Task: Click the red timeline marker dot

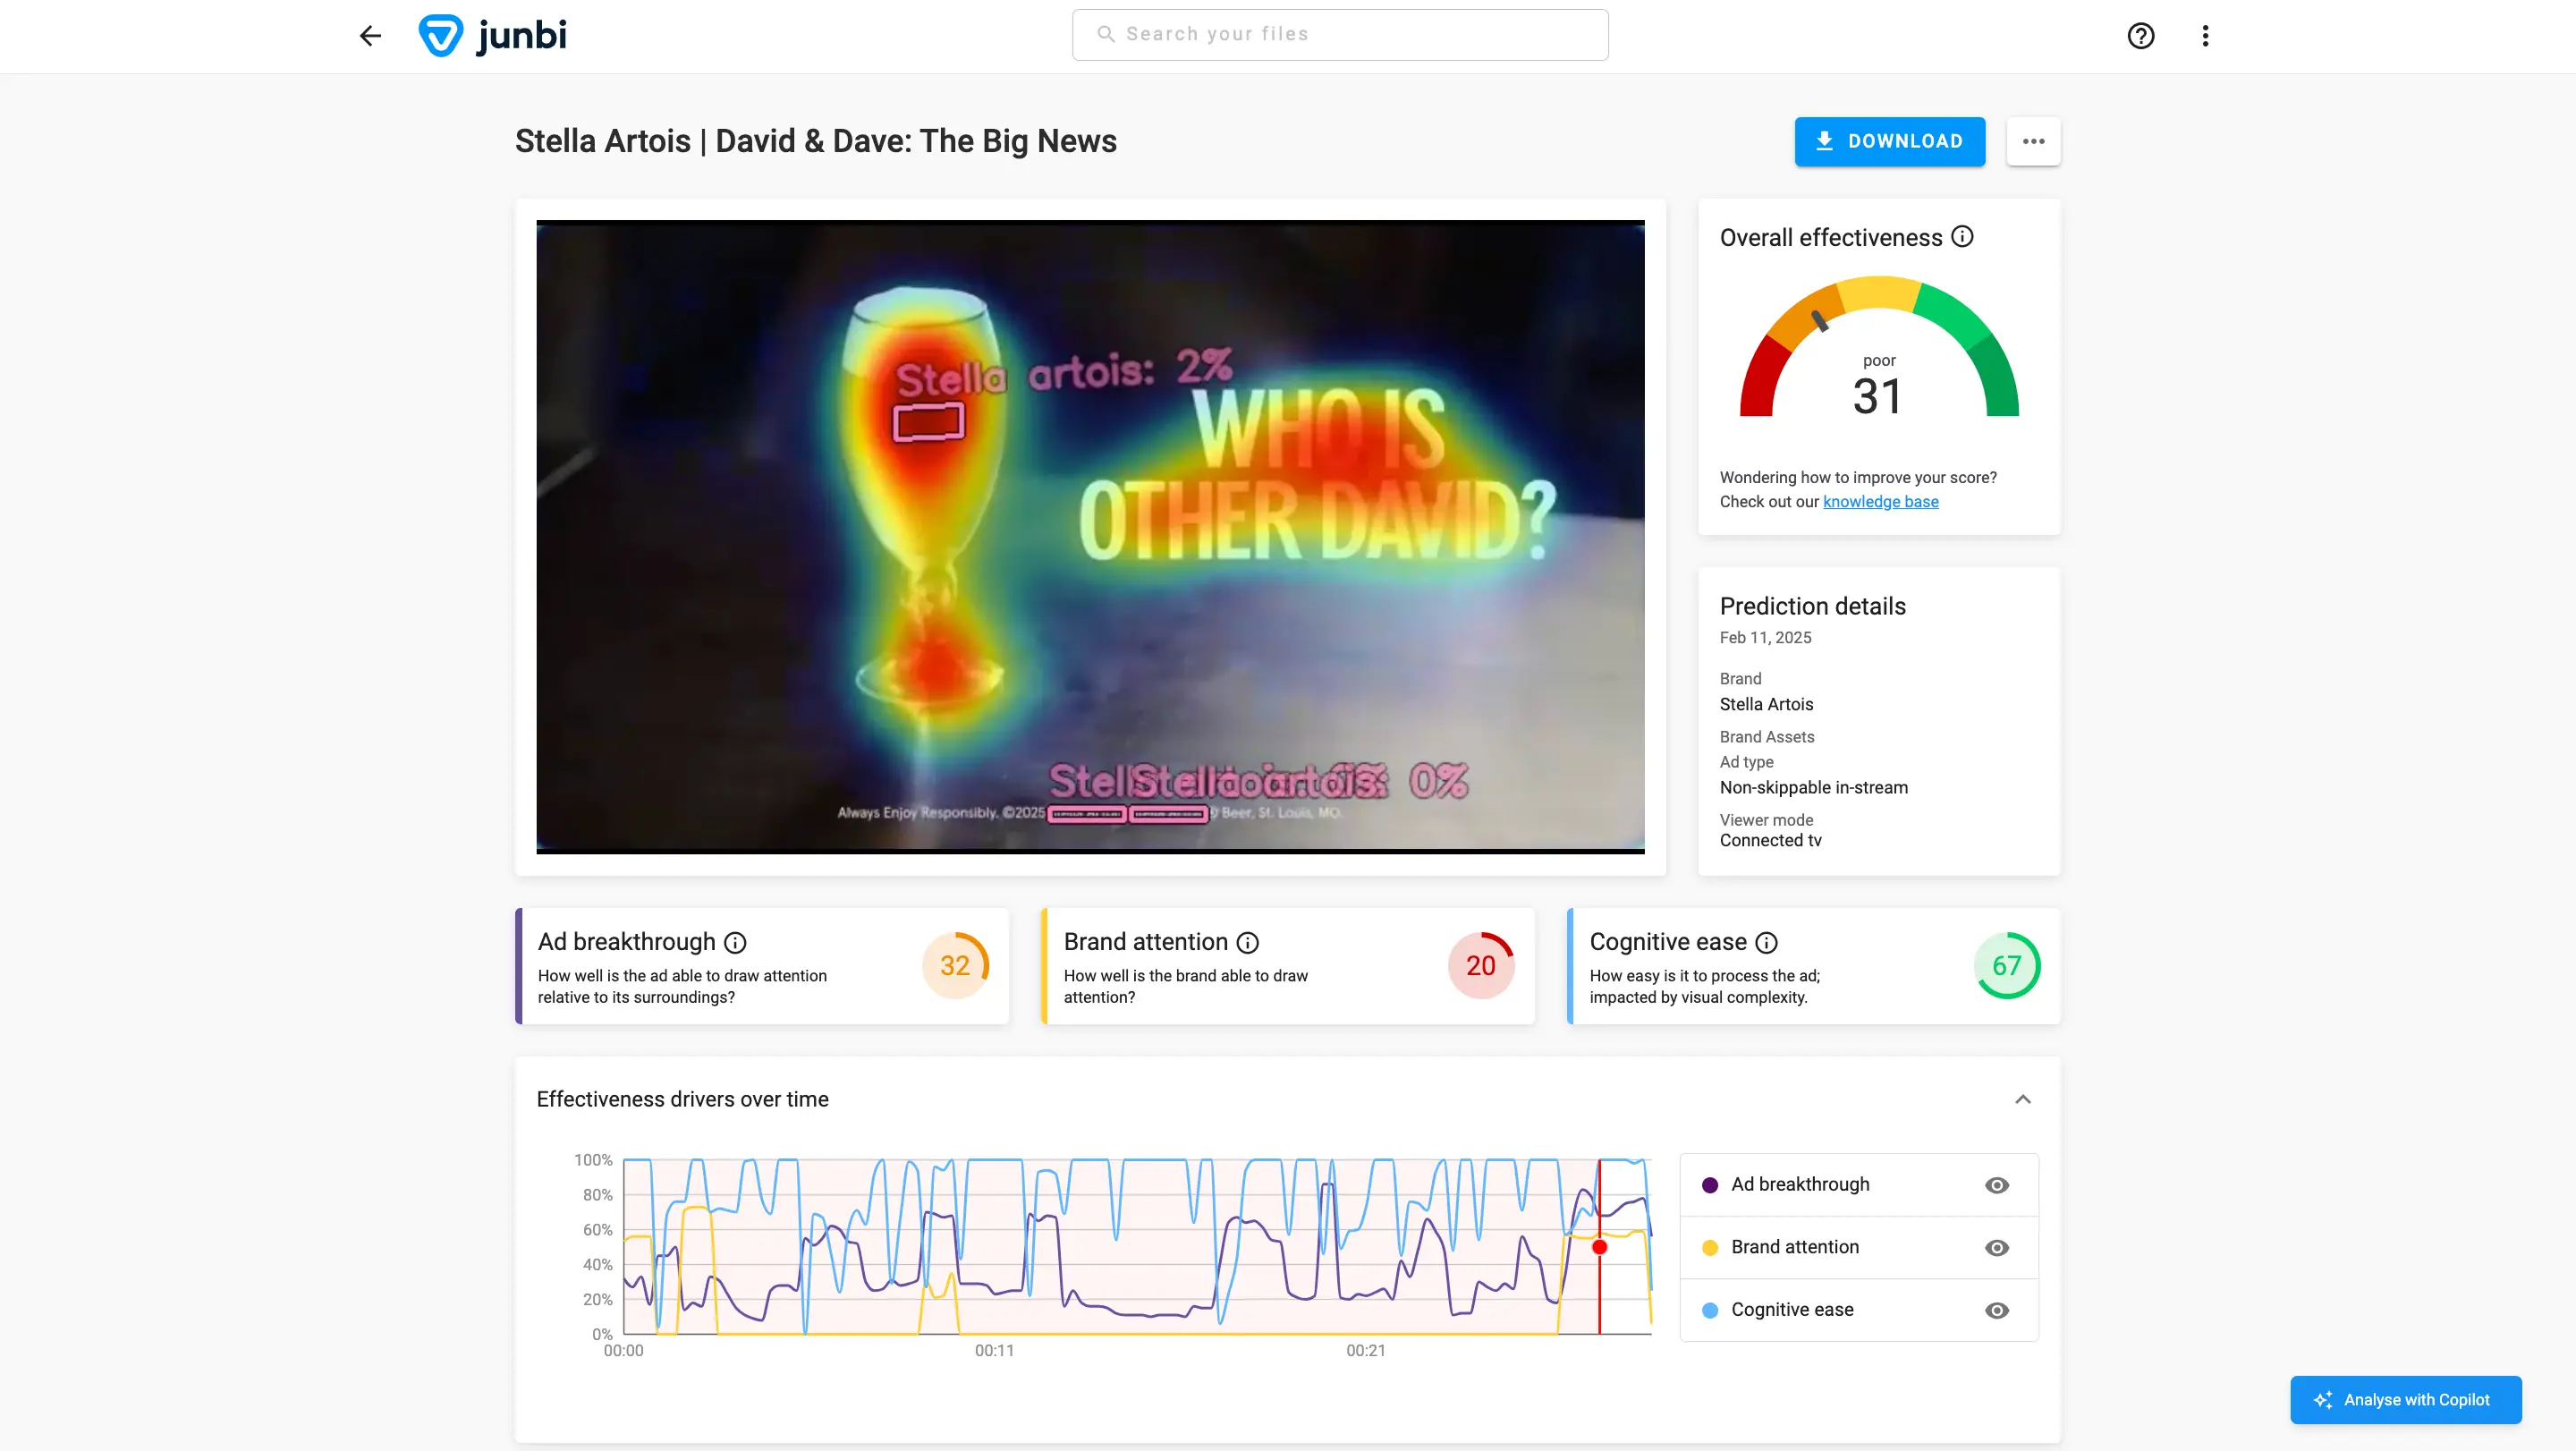Action: pos(1599,1247)
